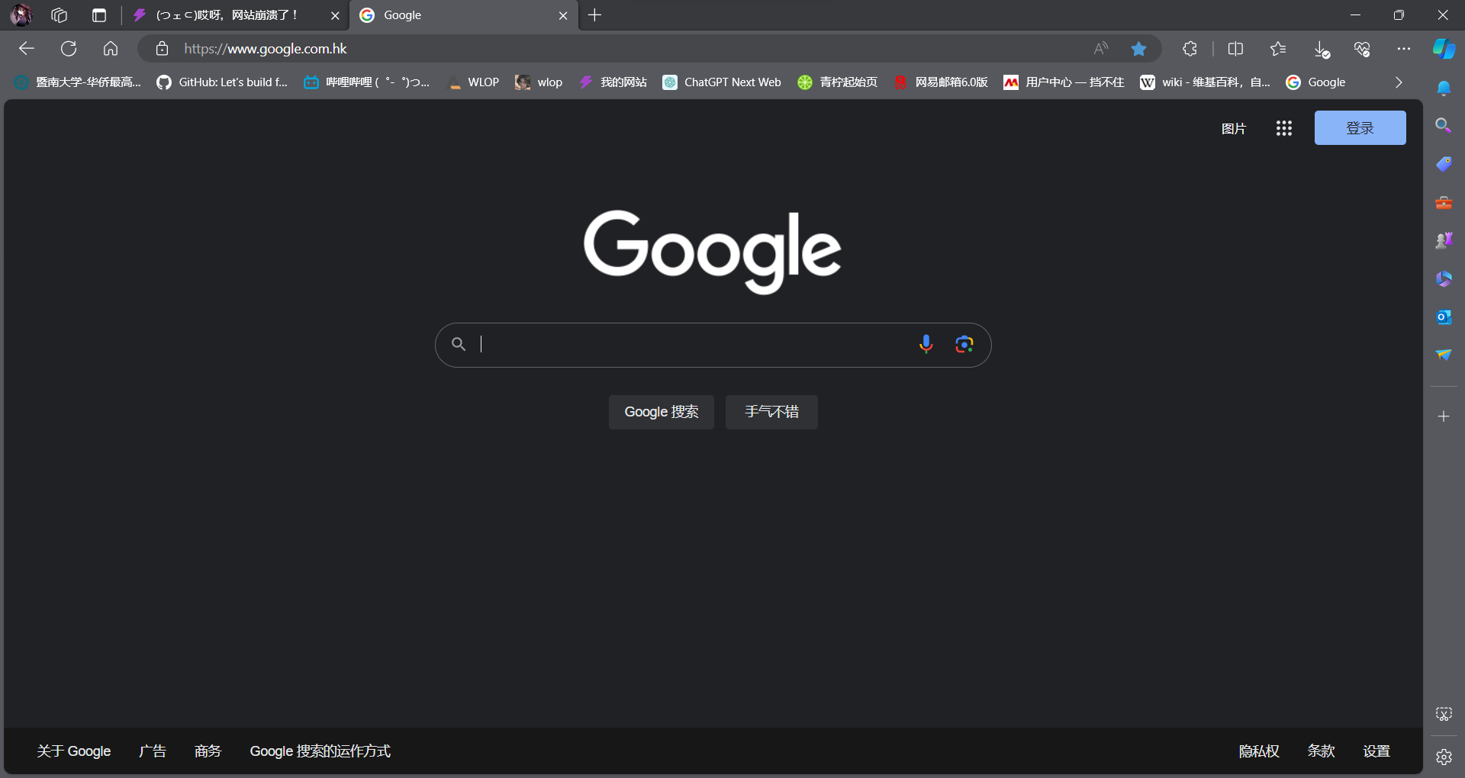Image resolution: width=1465 pixels, height=778 pixels.
Task: Open Browser essentials heart icon
Action: click(x=1363, y=49)
